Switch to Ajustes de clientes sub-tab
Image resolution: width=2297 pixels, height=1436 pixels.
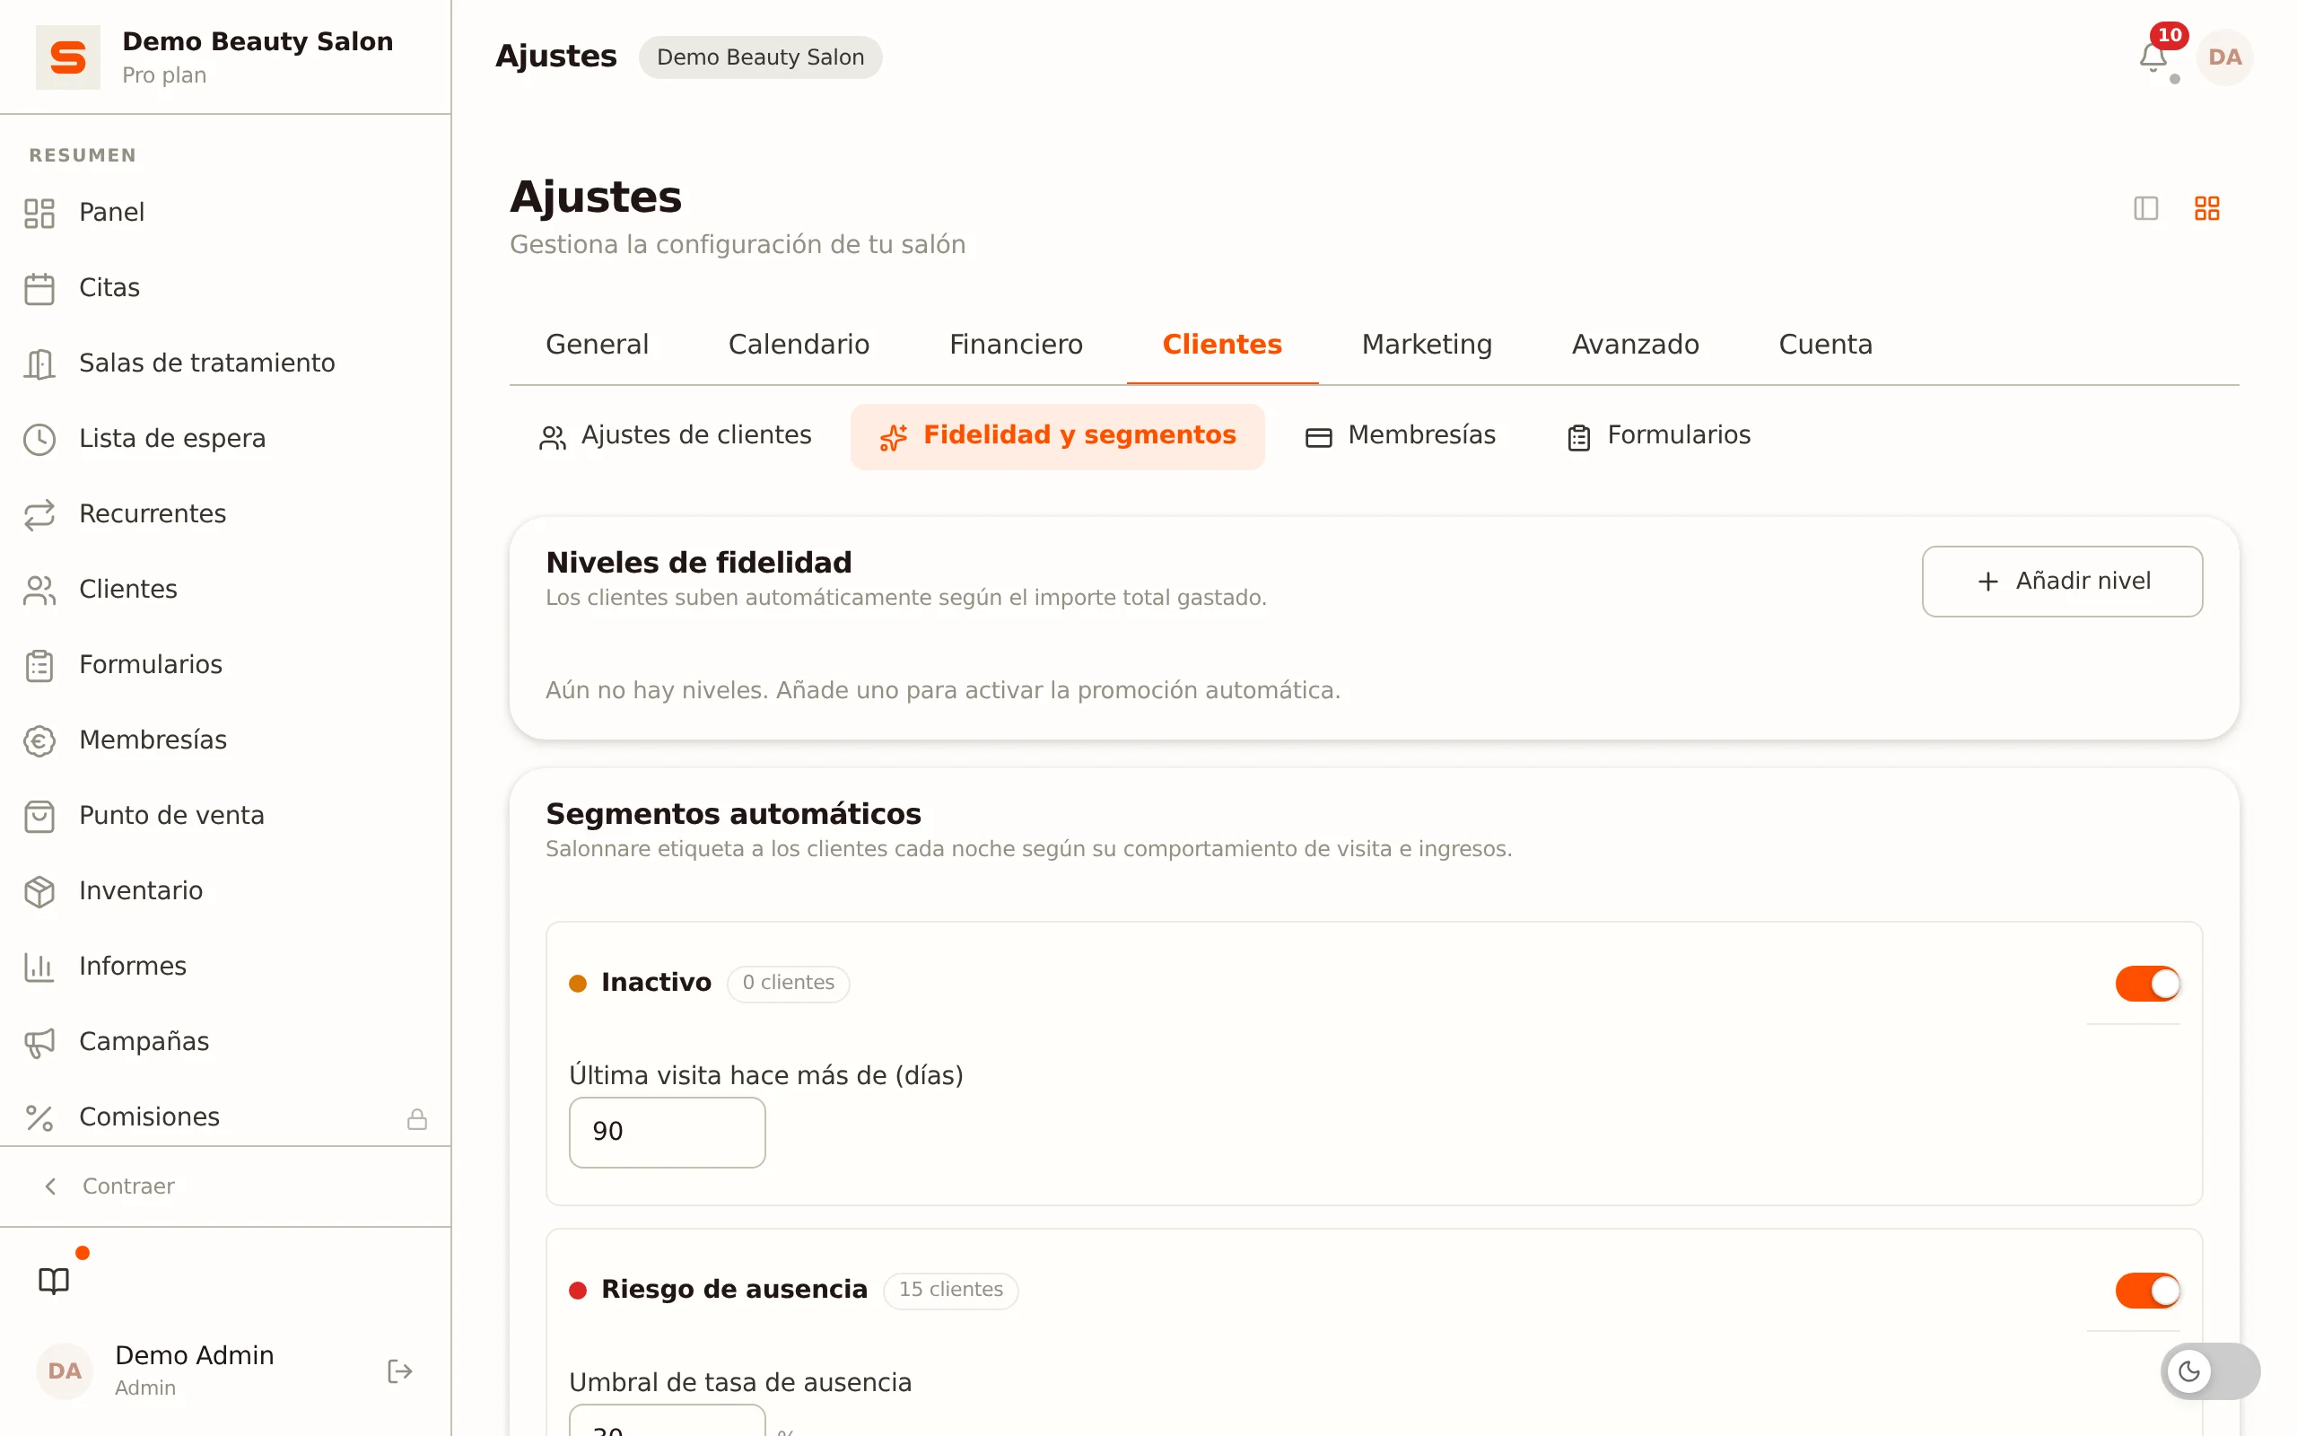(675, 436)
